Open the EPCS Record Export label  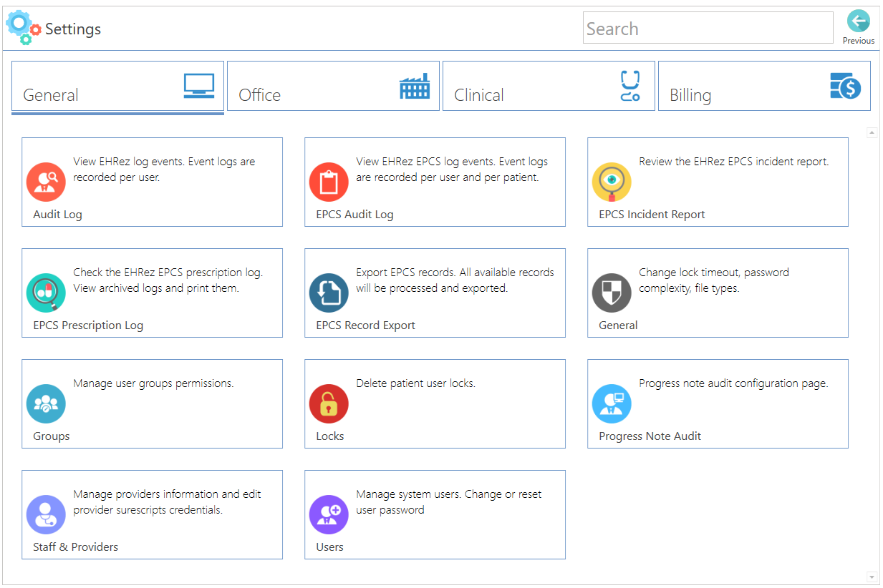click(x=365, y=325)
